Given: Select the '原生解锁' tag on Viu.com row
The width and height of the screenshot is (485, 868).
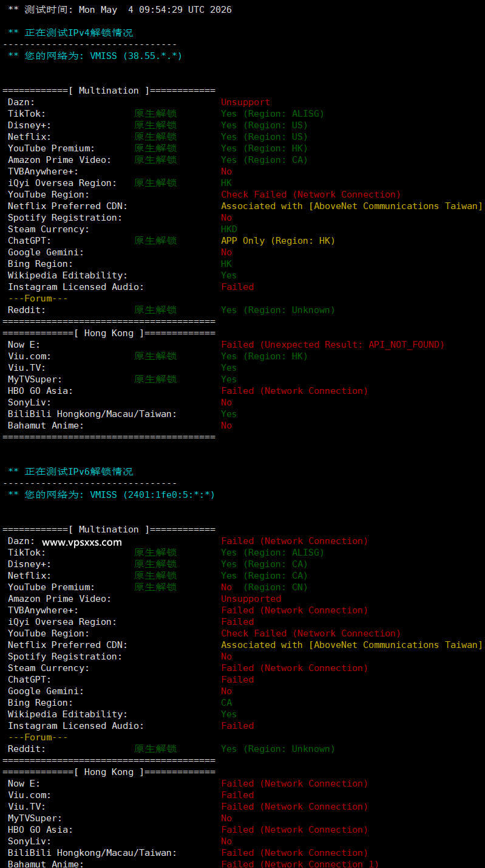Looking at the screenshot, I should tap(155, 356).
